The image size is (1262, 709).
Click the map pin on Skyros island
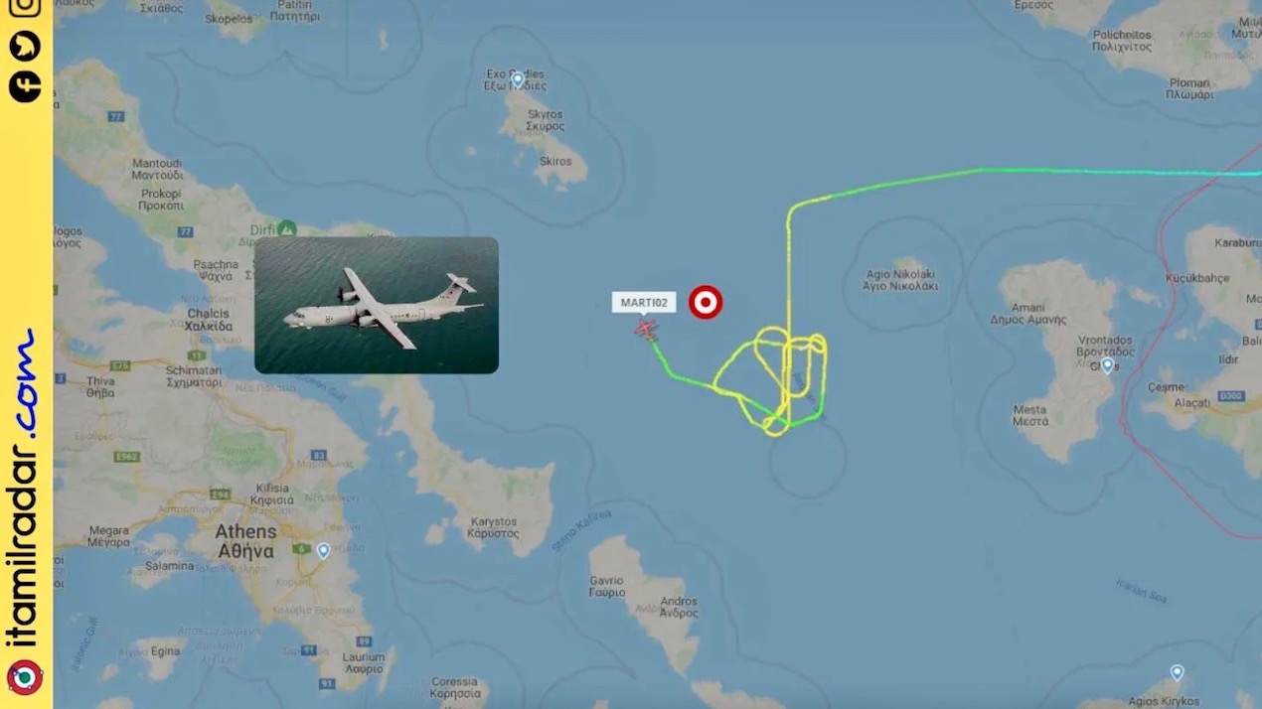coord(518,78)
